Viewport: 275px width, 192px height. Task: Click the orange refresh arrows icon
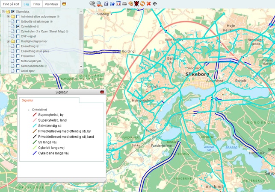[142, 4]
